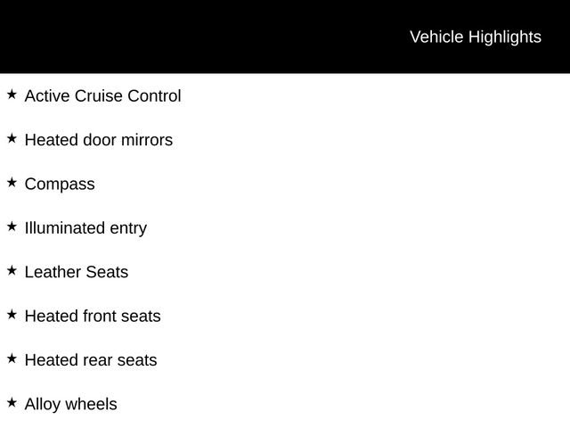The image size is (570, 428).
Task: Click the Alloy wheels list item
Action: [71, 405]
